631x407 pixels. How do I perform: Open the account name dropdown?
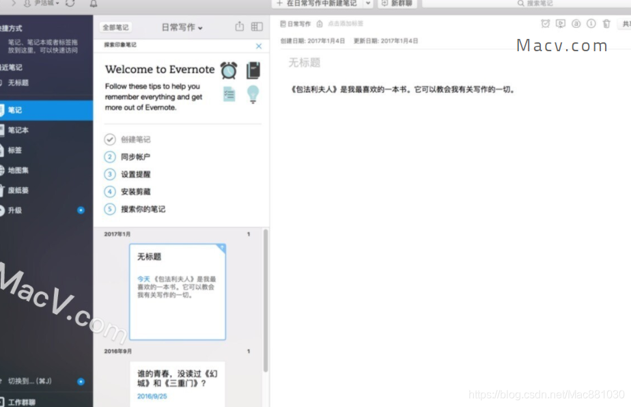[x=42, y=3]
